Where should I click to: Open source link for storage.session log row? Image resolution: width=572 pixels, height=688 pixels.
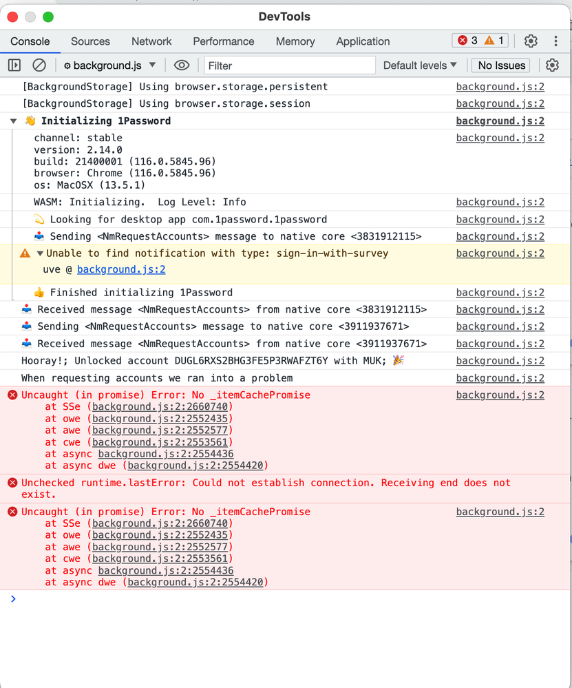[500, 103]
